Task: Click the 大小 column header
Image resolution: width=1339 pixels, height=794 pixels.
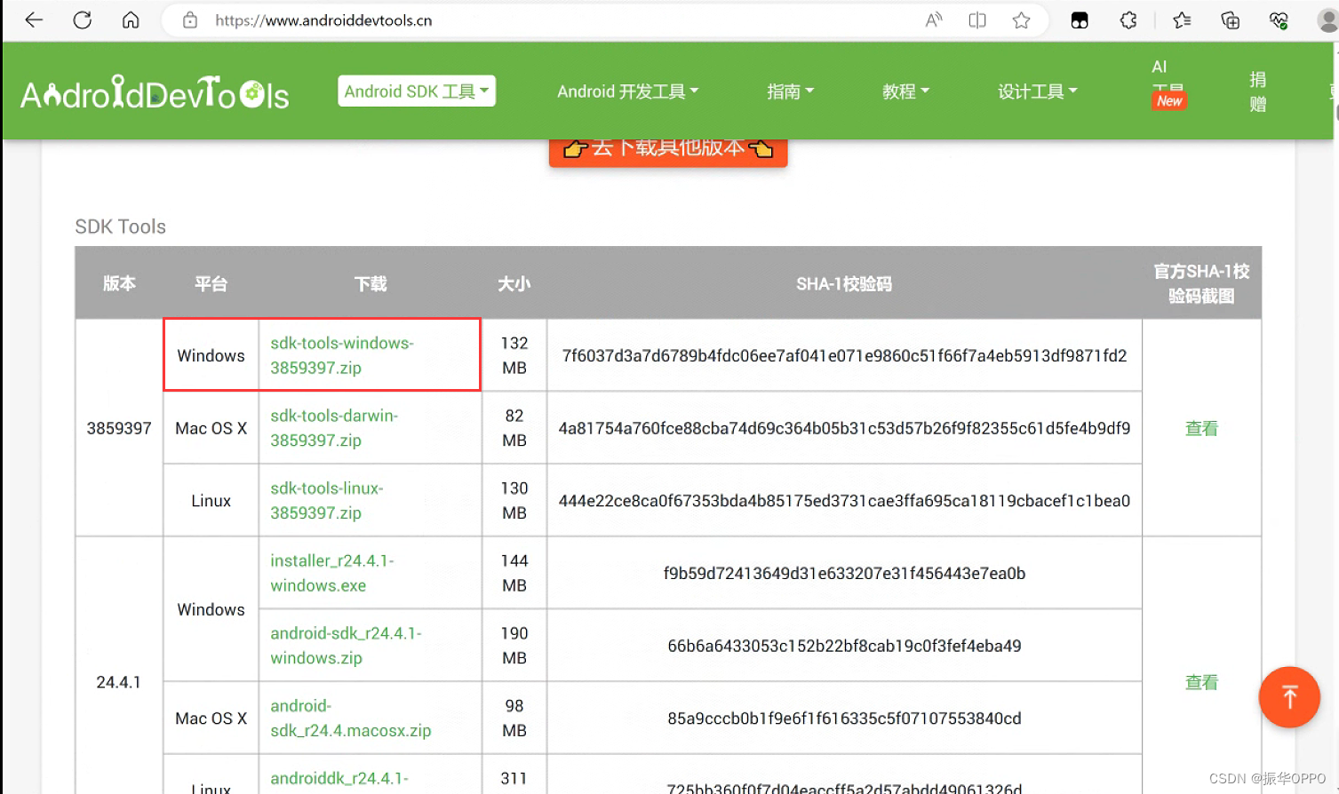Action: point(514,283)
